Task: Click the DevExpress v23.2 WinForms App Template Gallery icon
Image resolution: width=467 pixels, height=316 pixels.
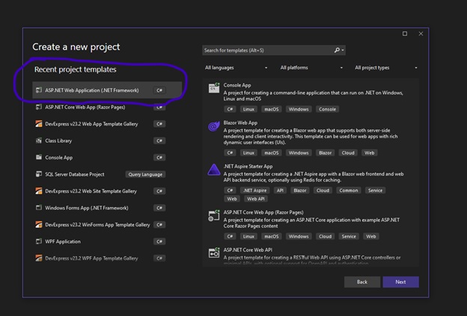Action: tap(39, 224)
